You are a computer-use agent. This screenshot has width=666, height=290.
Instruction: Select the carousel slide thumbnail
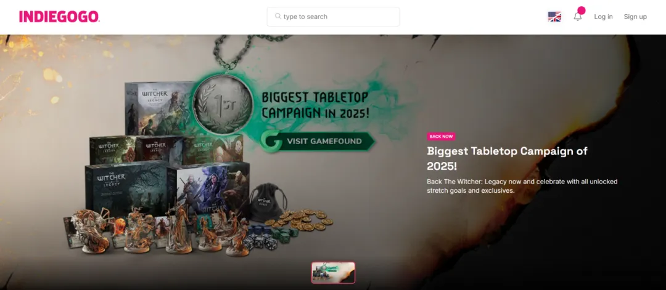pyautogui.click(x=333, y=273)
